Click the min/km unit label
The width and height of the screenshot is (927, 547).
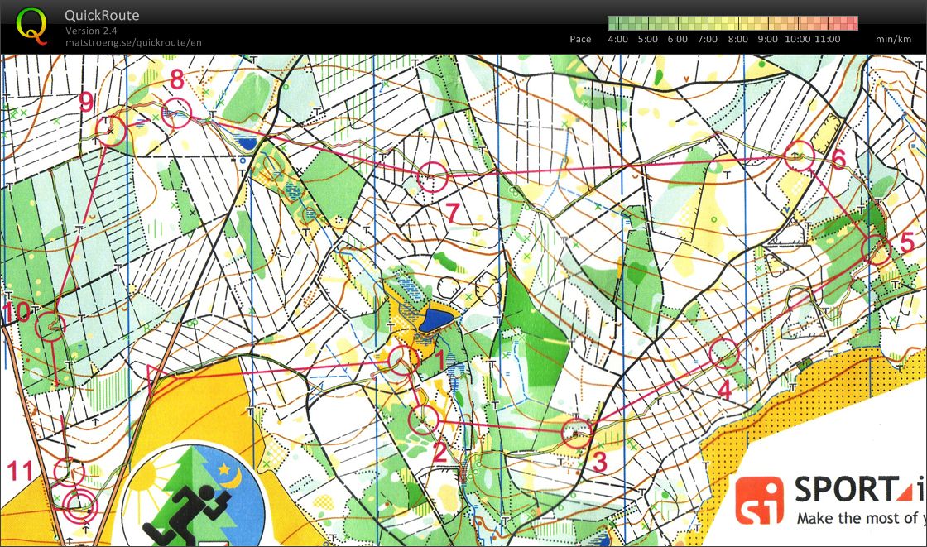[895, 39]
